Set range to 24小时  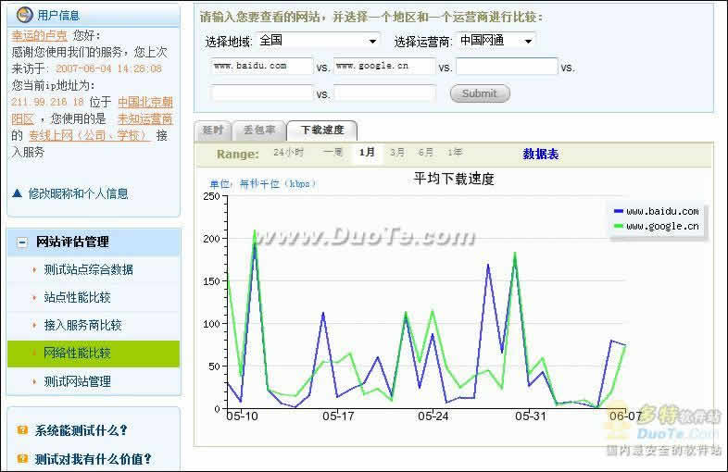tap(288, 152)
